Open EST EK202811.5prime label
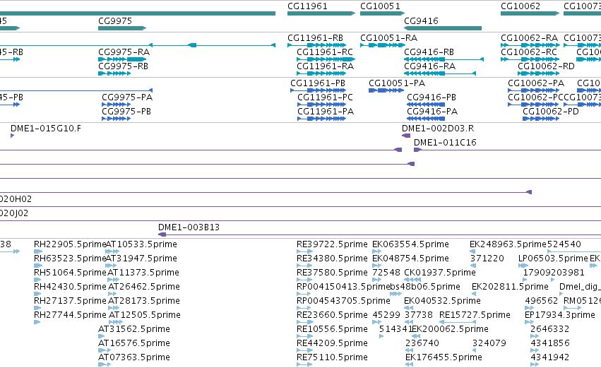Image resolution: width=601 pixels, height=368 pixels. 510,287
